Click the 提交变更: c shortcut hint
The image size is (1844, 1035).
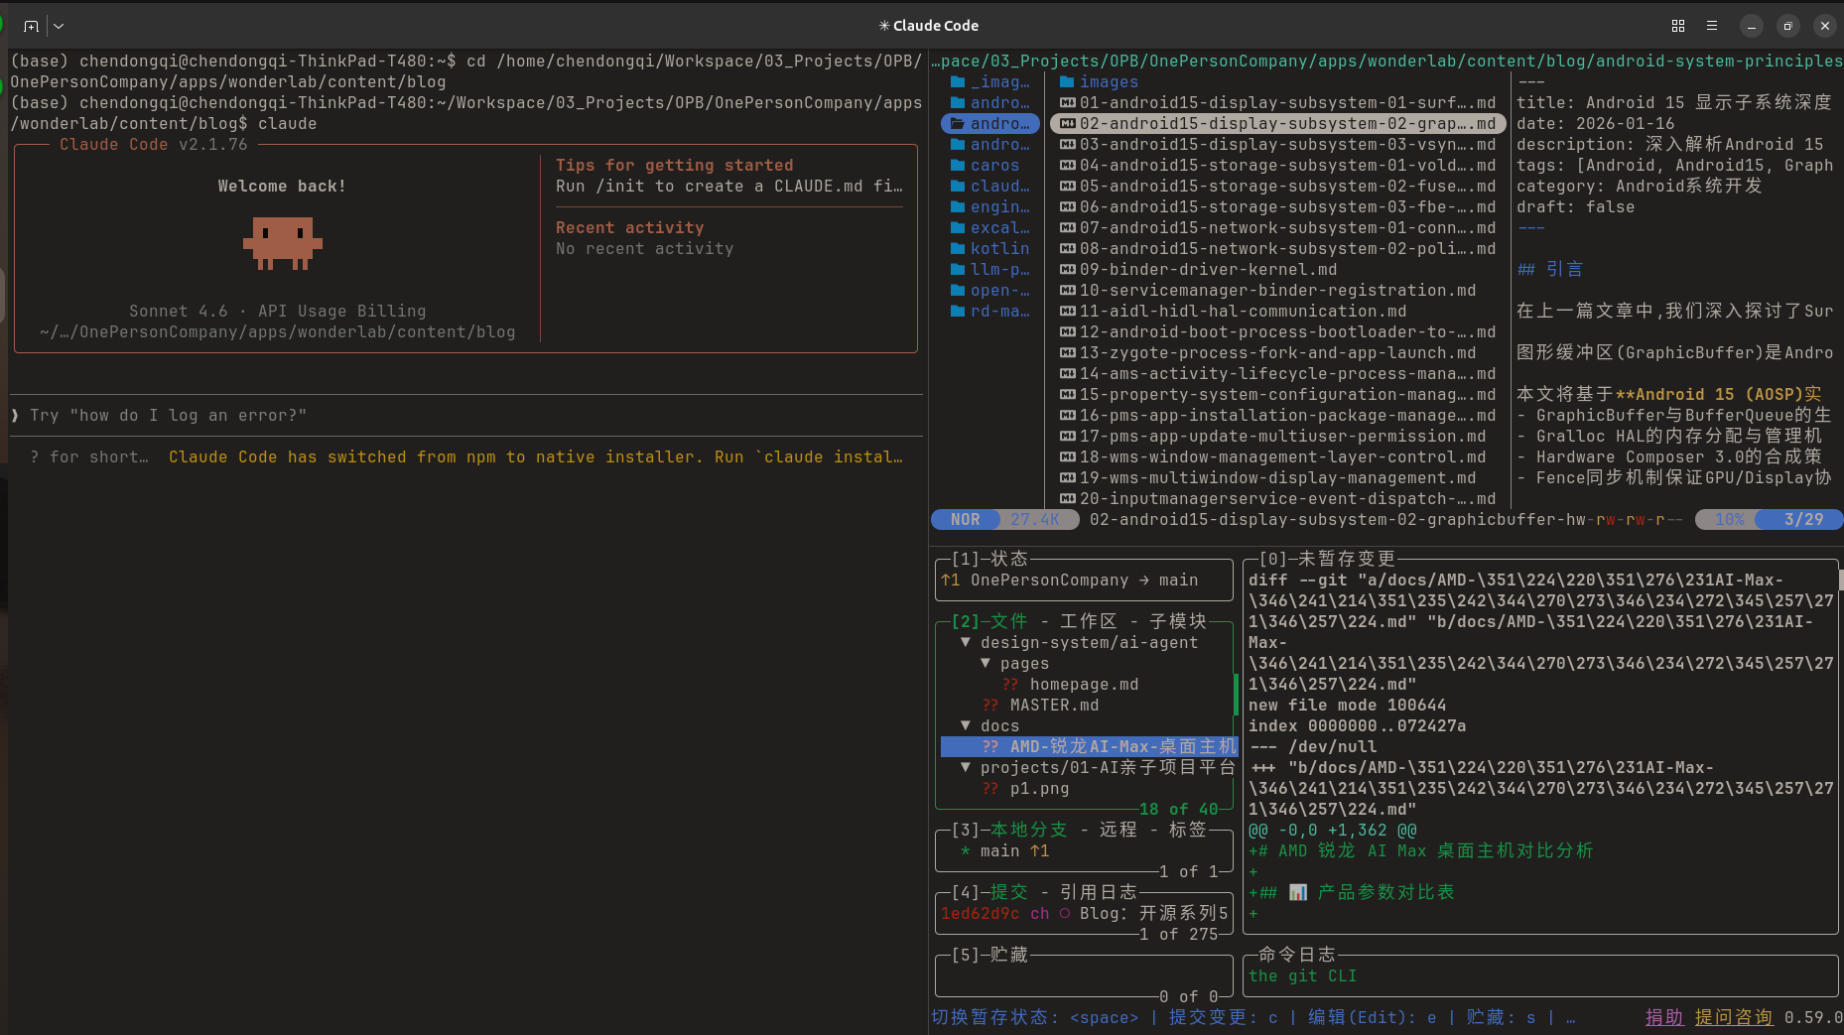coord(1224,1017)
